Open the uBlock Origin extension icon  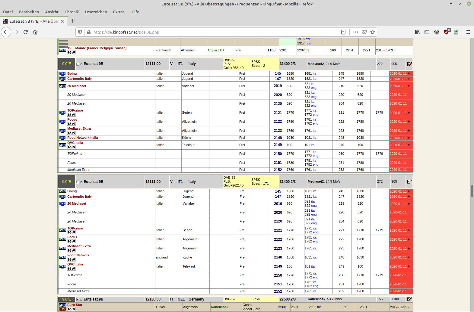pyautogui.click(x=446, y=32)
